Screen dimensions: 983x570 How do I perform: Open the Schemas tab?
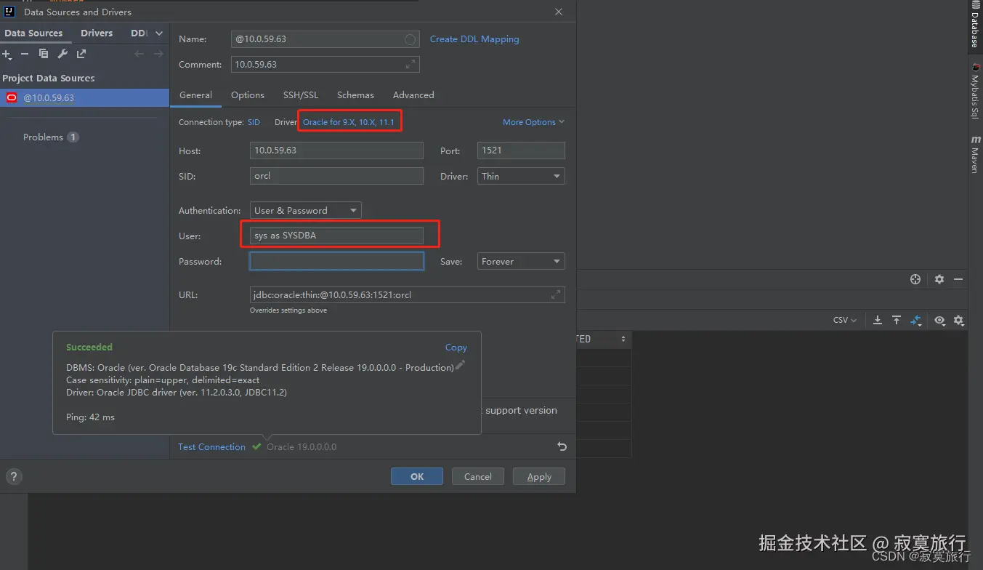[355, 95]
